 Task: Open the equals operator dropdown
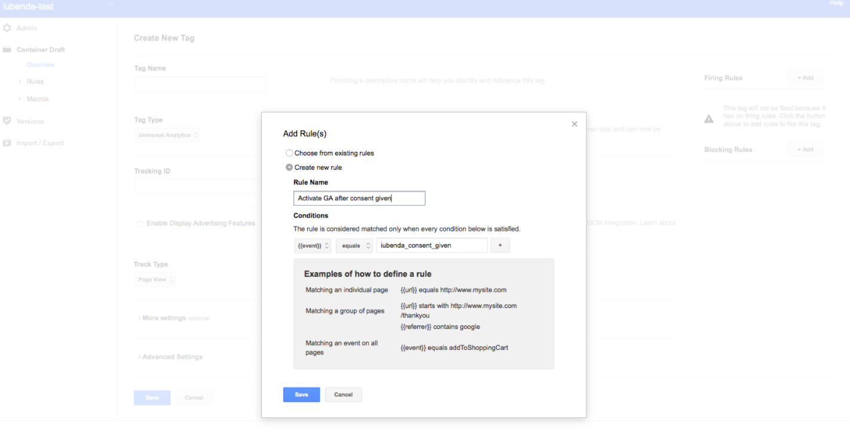coord(354,245)
